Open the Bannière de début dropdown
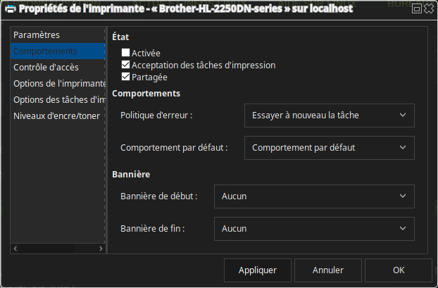Viewport: 438px width, 288px height. pyautogui.click(x=314, y=196)
